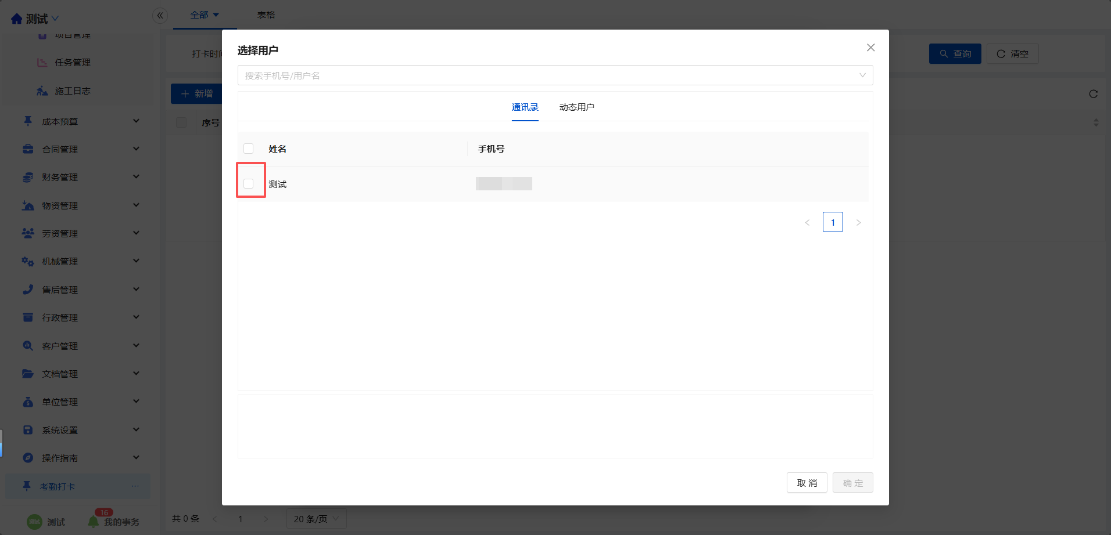
Task: Check the box for user 测试
Action: coord(249,184)
